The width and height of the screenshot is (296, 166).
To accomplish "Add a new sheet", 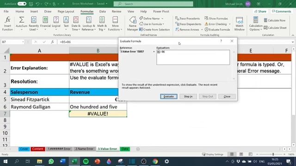I will tap(138, 149).
